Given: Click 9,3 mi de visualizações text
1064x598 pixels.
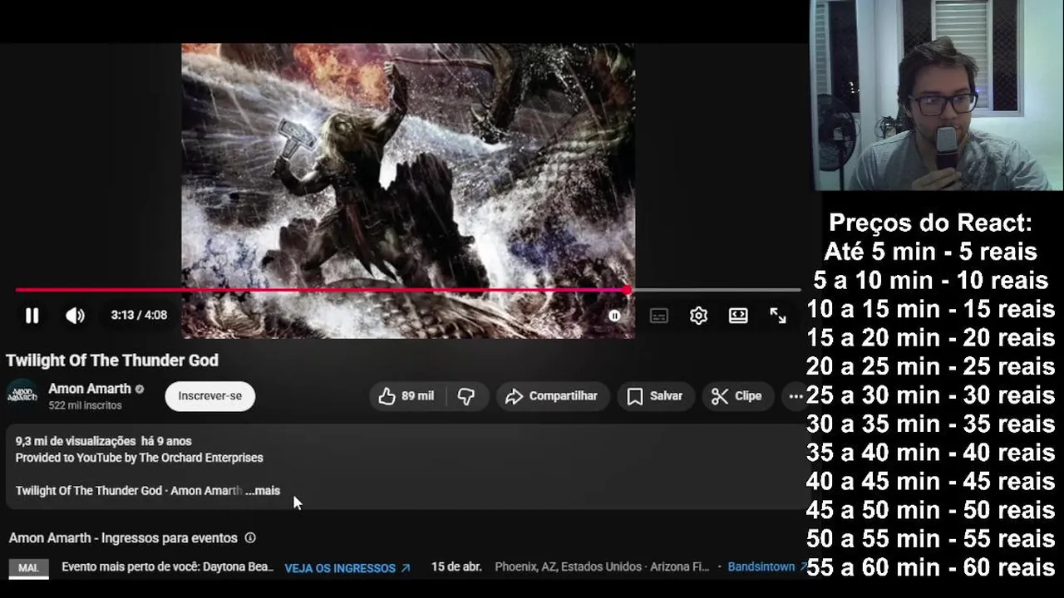Looking at the screenshot, I should pos(76,441).
